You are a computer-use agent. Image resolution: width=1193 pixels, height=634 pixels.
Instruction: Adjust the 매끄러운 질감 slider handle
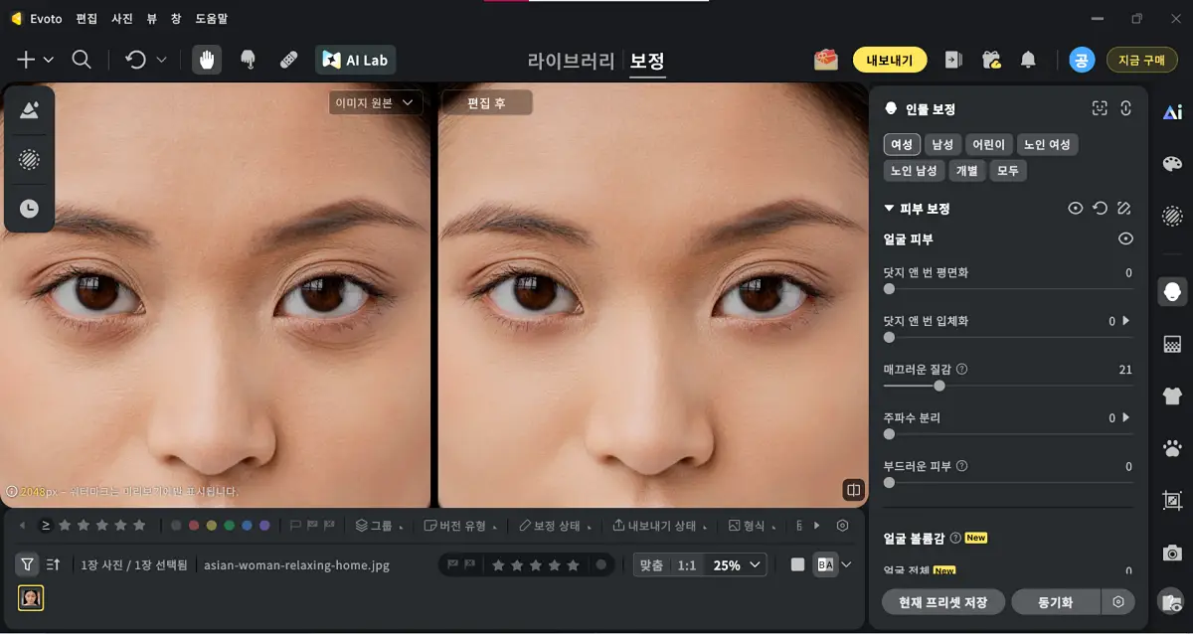[939, 386]
